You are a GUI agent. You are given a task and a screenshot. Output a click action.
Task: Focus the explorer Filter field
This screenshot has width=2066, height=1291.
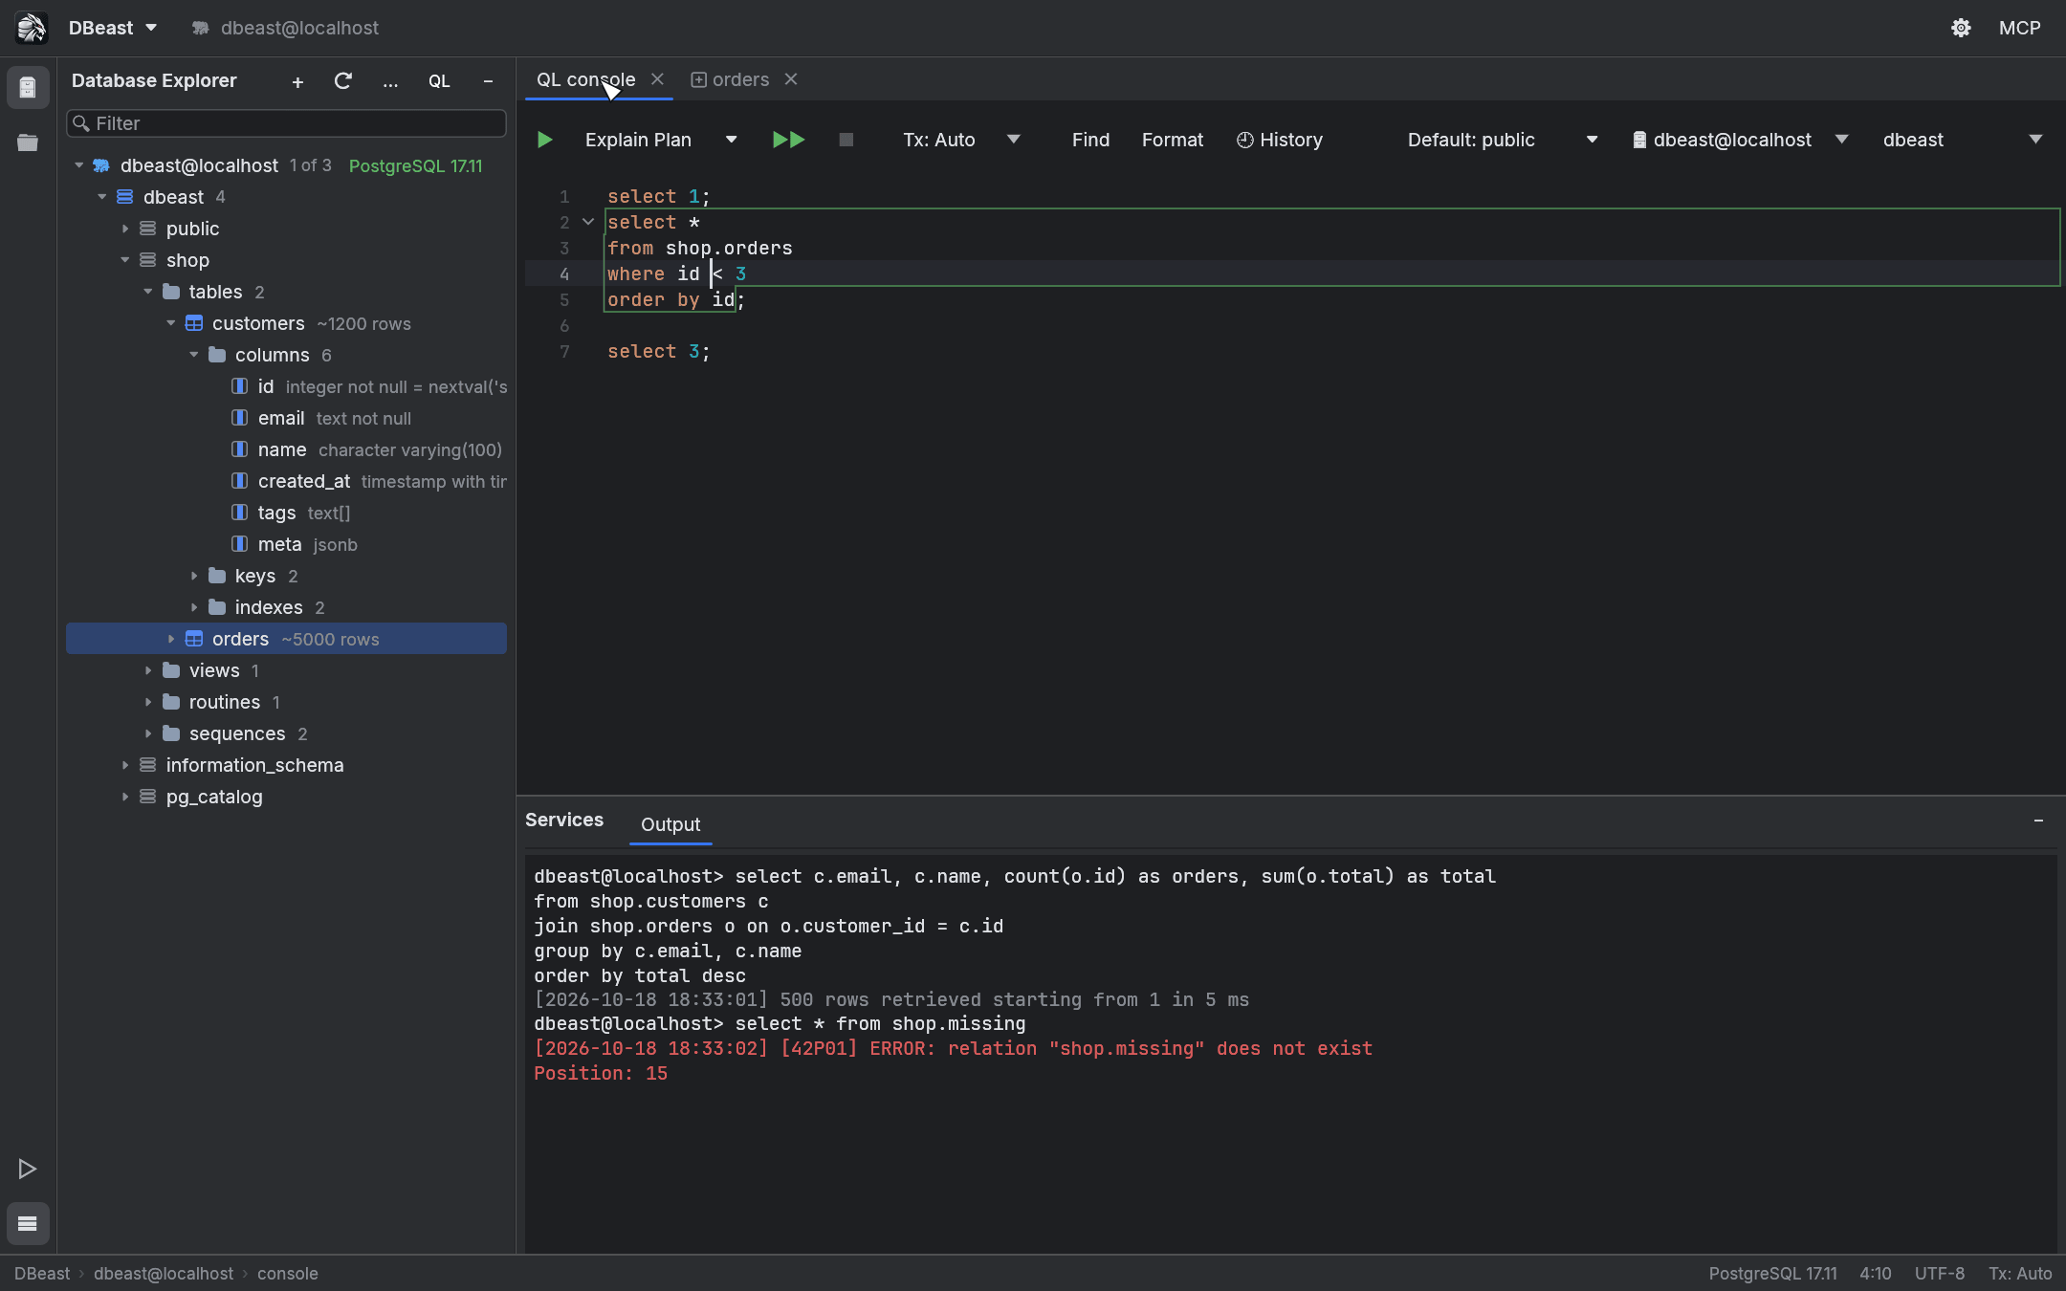[286, 123]
